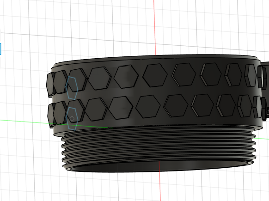Image resolution: width=269 pixels, height=201 pixels.
Task: Select the upper blue-outlined hexagon sketch profile
Action: tap(72, 88)
